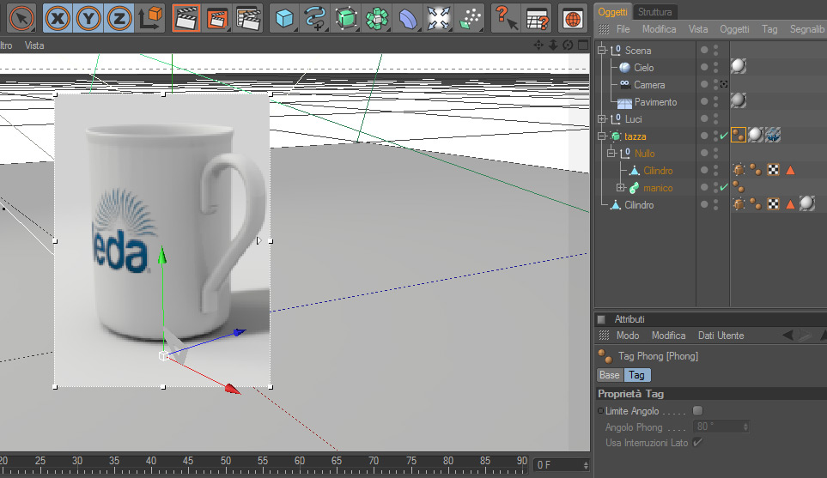Click the viewport rotate camera icon

click(x=568, y=45)
